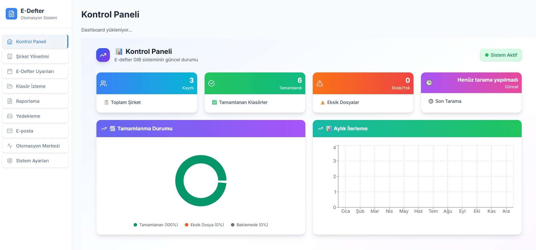Image resolution: width=536 pixels, height=250 pixels.
Task: Toggle Eksik Dosya (0%) legend item
Action: [204, 225]
